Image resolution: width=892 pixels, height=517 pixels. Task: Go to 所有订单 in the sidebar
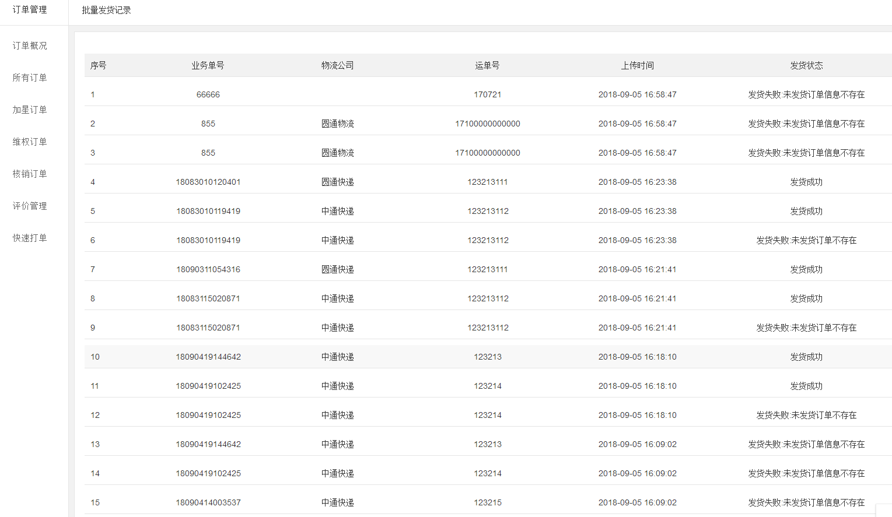pos(30,78)
